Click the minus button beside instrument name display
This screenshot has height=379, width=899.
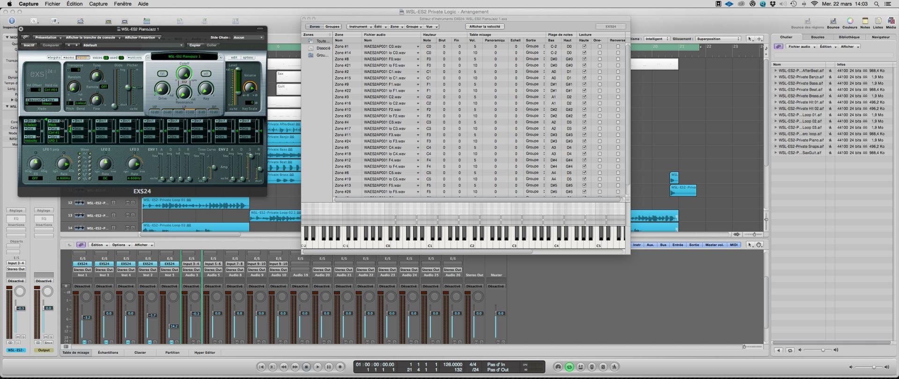click(148, 58)
